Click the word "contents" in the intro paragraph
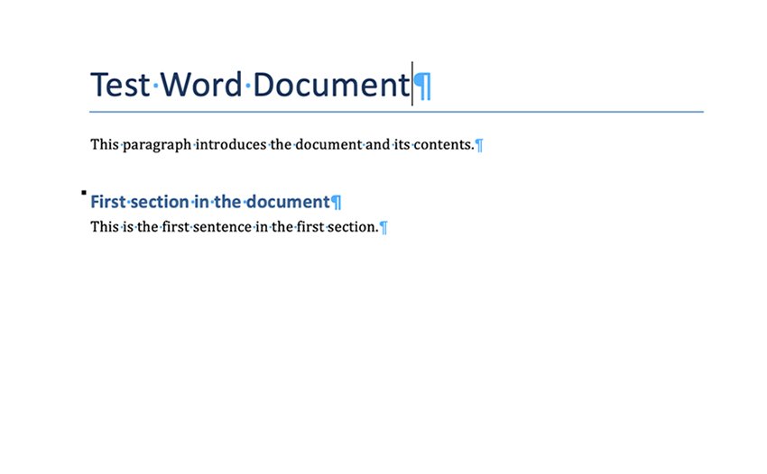 (x=444, y=144)
